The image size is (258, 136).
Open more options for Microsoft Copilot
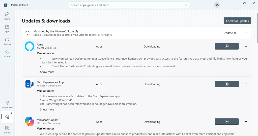[245, 122]
